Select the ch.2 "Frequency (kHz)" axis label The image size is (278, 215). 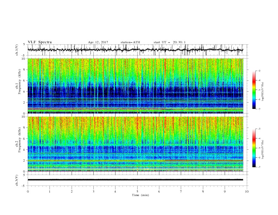pos(20,140)
